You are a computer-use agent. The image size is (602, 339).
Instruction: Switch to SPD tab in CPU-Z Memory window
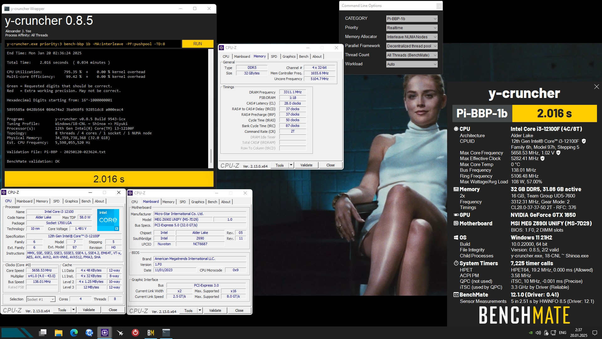[274, 56]
